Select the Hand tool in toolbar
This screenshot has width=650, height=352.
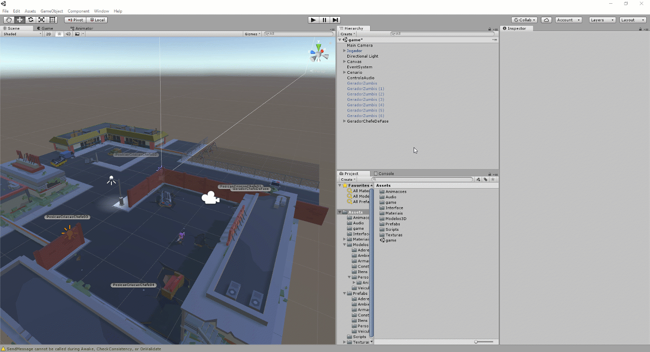(9, 20)
